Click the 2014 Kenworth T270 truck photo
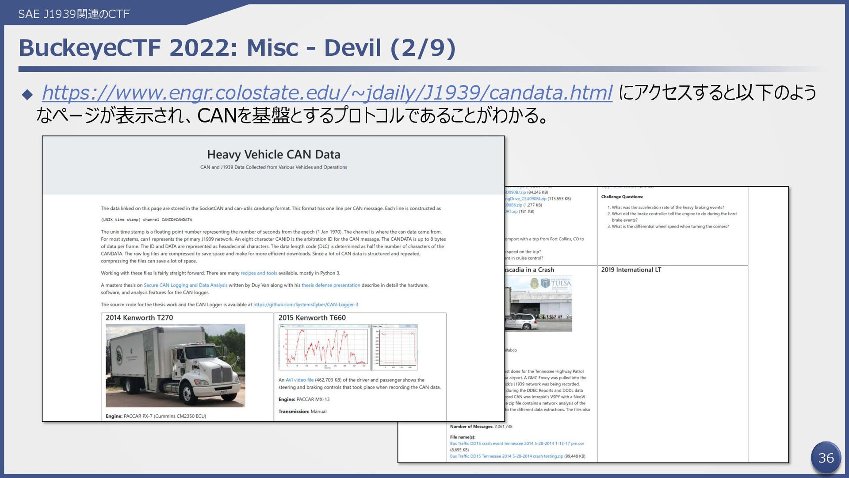849x478 pixels. pos(175,366)
